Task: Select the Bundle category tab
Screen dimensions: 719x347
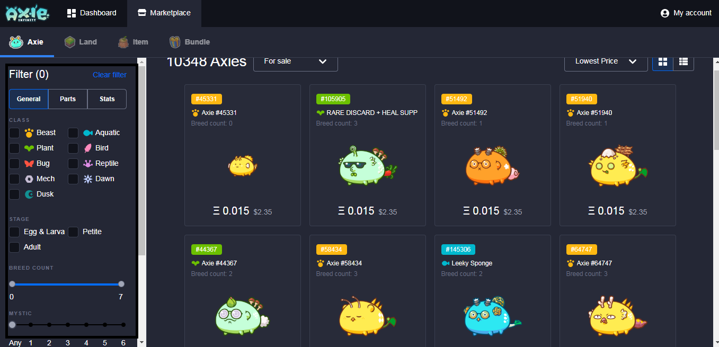Action: [190, 42]
